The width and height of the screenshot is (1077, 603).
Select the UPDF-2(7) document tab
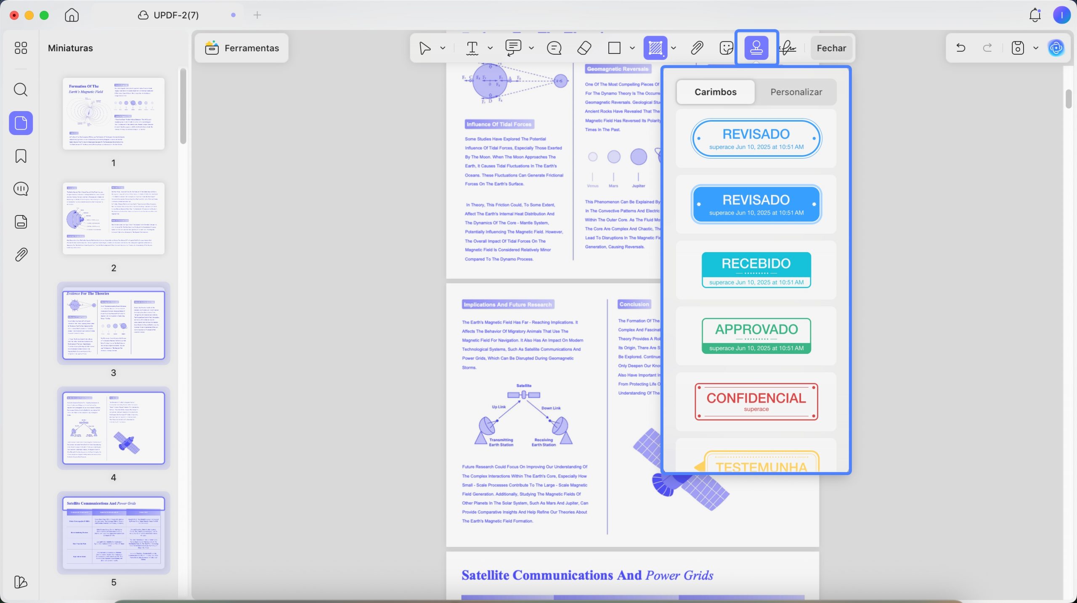(x=168, y=15)
